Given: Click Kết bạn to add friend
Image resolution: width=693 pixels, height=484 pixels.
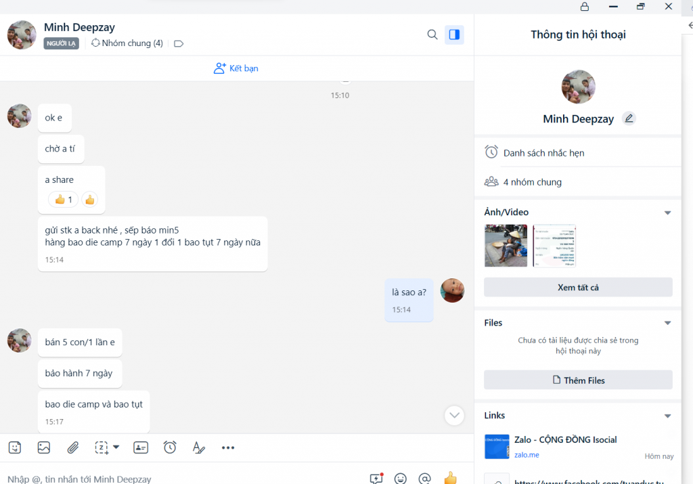Looking at the screenshot, I should [236, 68].
